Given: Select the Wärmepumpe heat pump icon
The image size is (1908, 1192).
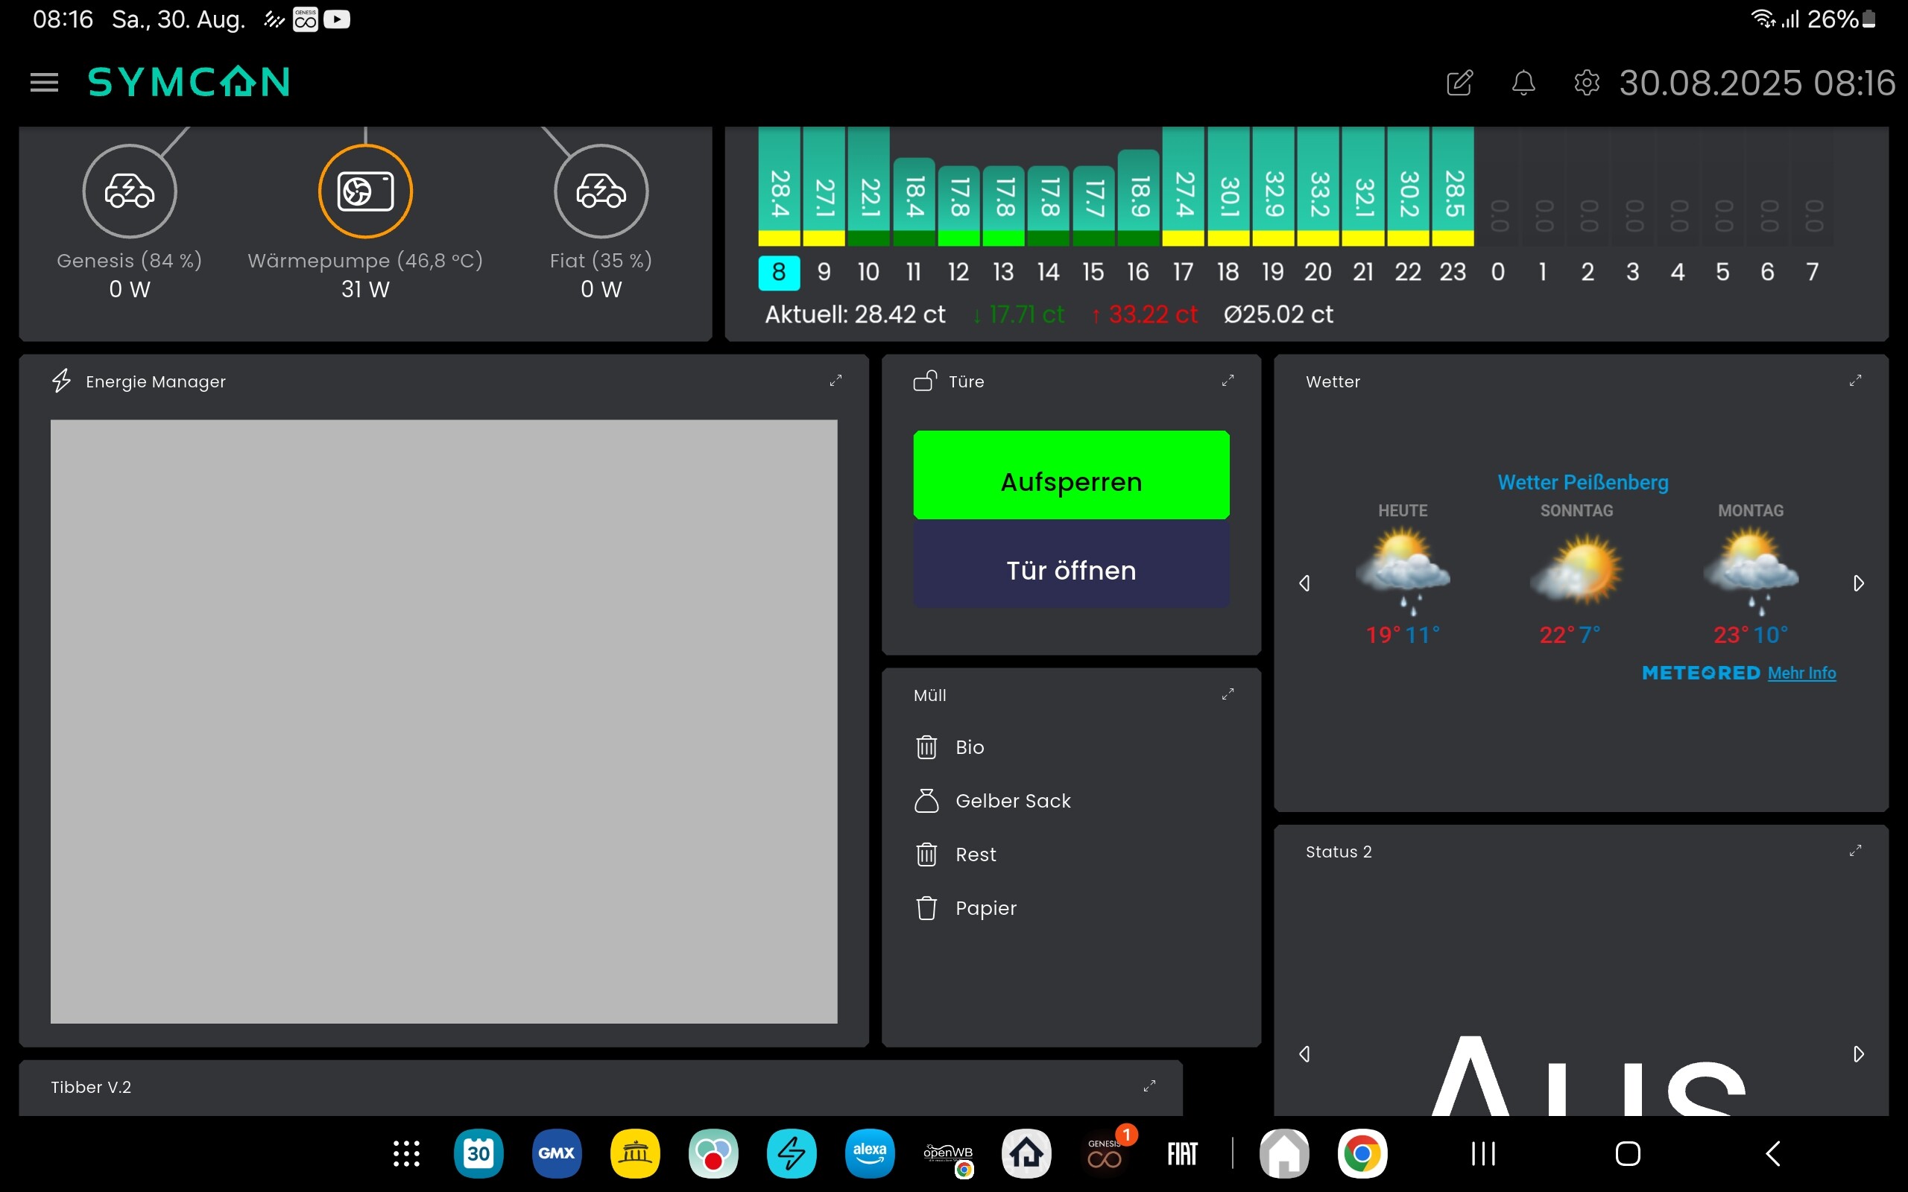Looking at the screenshot, I should pos(365,191).
